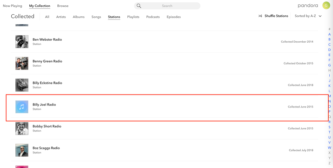This screenshot has height=168, width=333.
Task: Switch to the Playlists tab
Action: [x=133, y=17]
